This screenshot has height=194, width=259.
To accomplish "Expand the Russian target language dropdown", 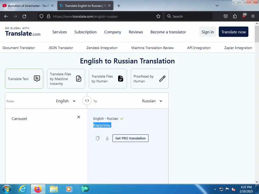I will (152, 101).
